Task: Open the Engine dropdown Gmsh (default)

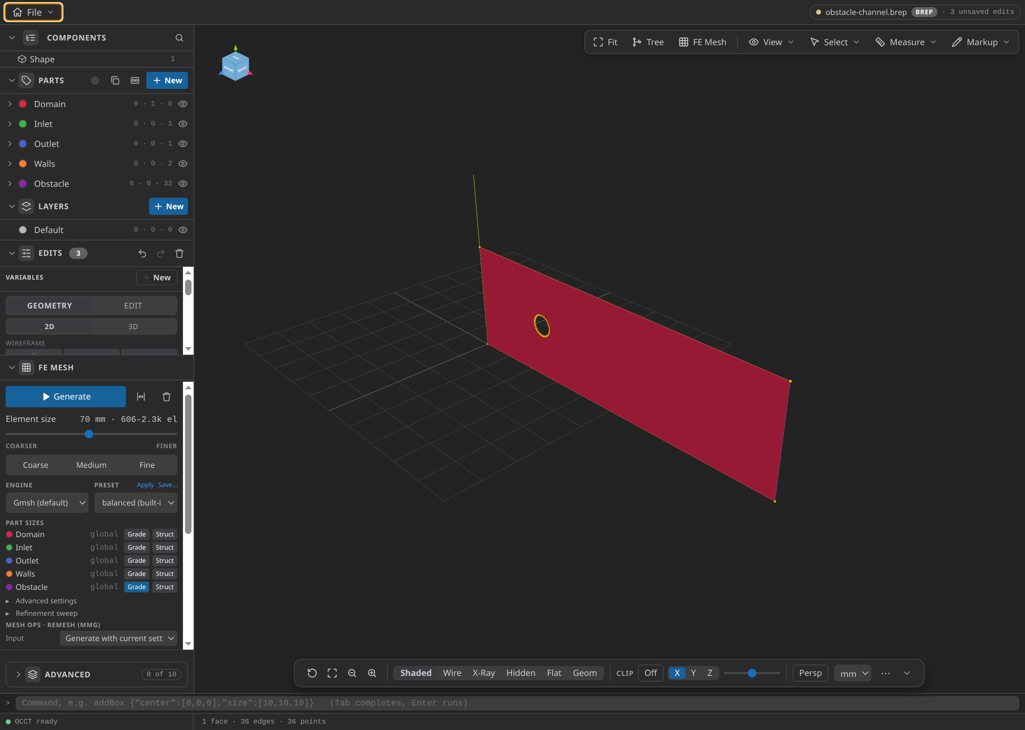Action: [47, 503]
